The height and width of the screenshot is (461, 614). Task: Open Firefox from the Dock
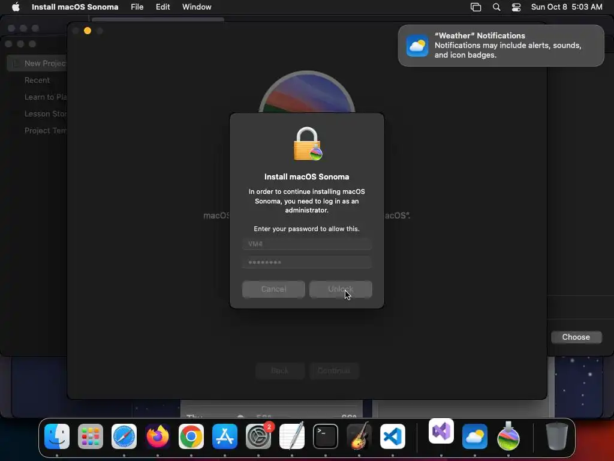pyautogui.click(x=158, y=436)
